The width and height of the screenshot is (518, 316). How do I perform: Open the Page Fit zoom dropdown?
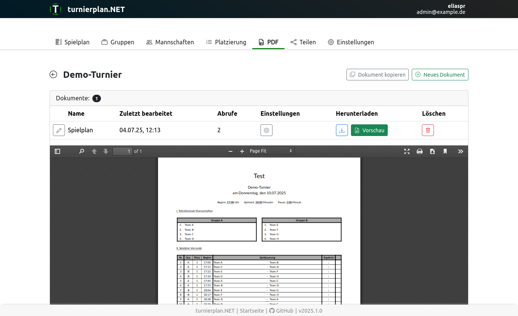(271, 151)
